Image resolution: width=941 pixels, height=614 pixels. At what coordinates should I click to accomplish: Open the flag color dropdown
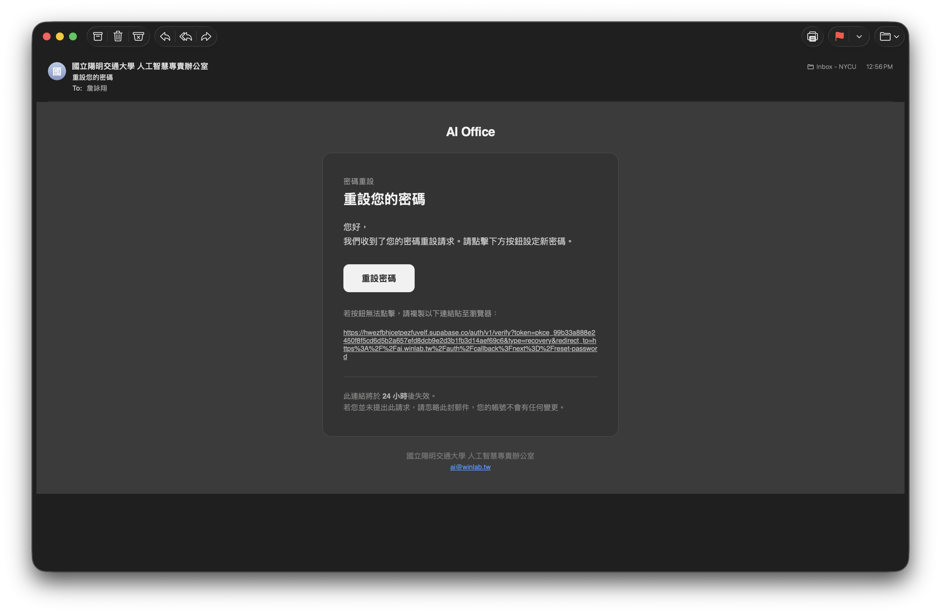pyautogui.click(x=859, y=37)
